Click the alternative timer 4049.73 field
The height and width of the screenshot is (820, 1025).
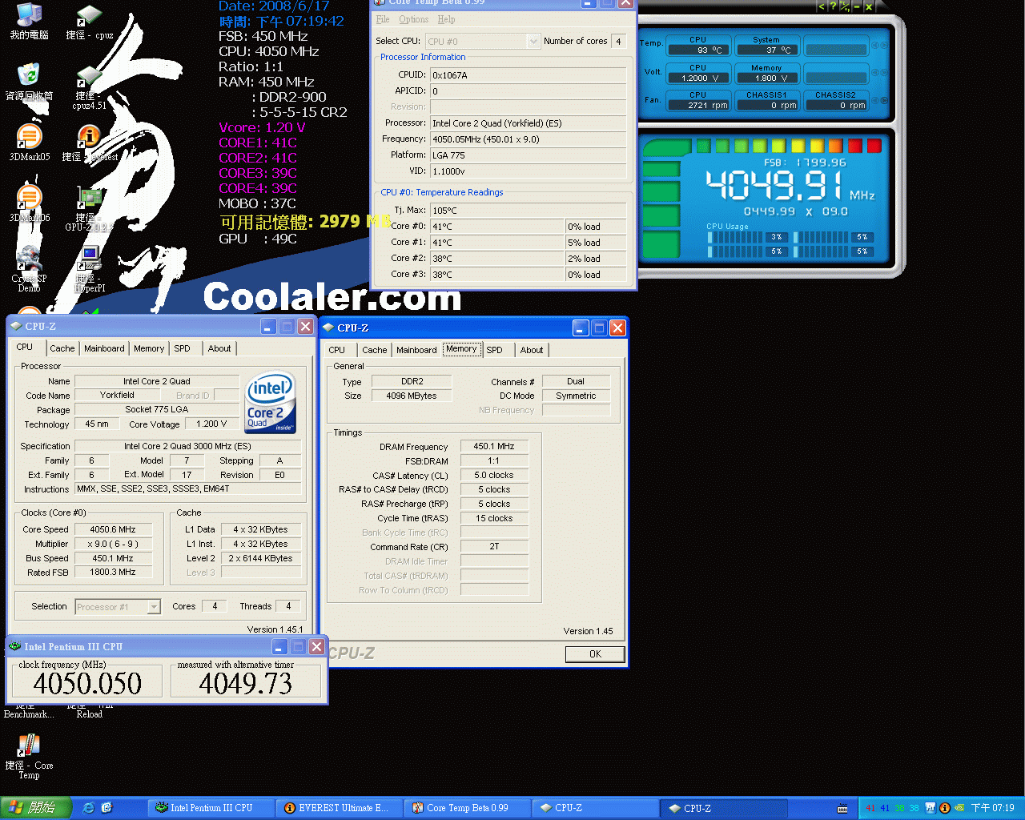coord(246,683)
